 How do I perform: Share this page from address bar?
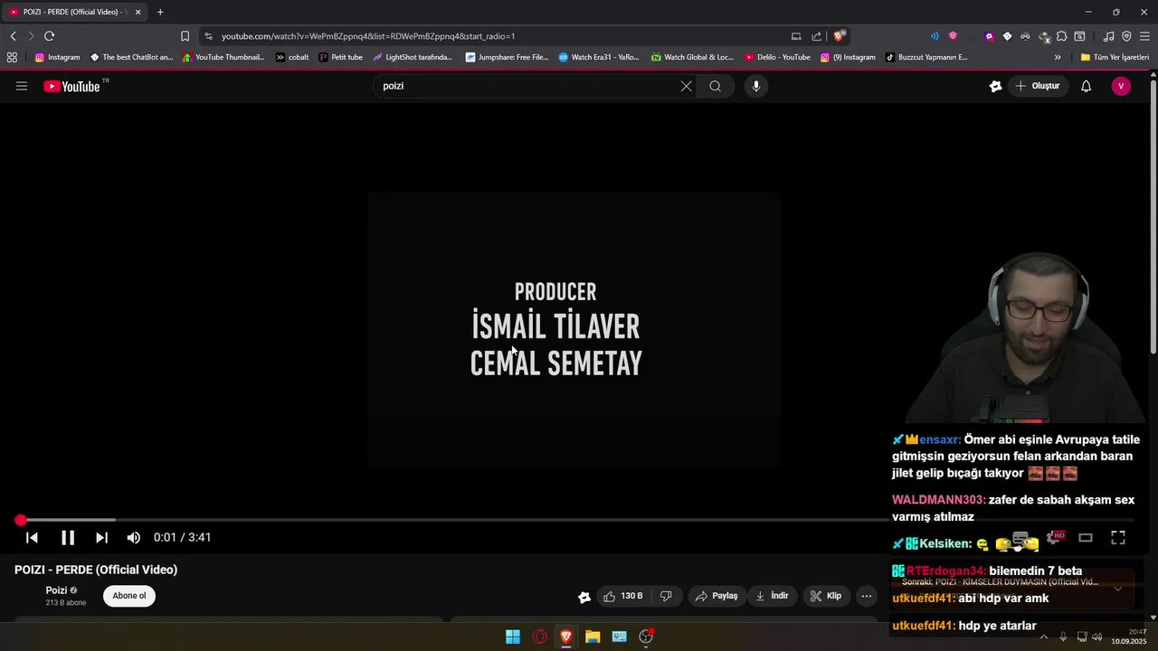coord(817,36)
